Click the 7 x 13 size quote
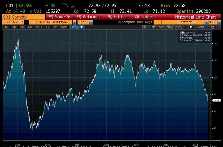 point(144,6)
